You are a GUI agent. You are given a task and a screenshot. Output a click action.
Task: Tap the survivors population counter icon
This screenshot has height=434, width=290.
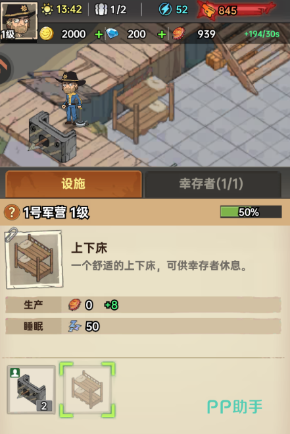101,10
